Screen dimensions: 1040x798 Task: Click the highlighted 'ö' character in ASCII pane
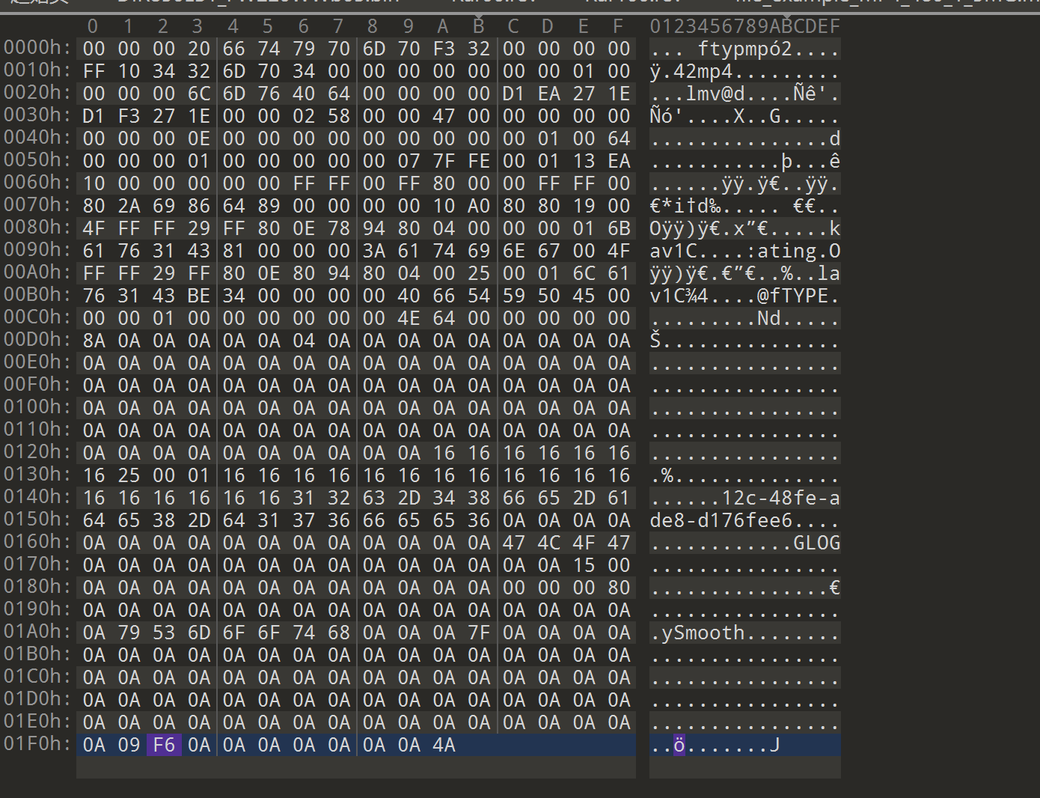pyautogui.click(x=679, y=745)
